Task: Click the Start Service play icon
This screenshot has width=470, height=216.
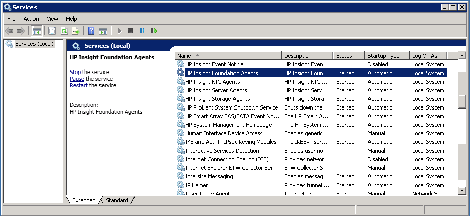Action: click(119, 31)
